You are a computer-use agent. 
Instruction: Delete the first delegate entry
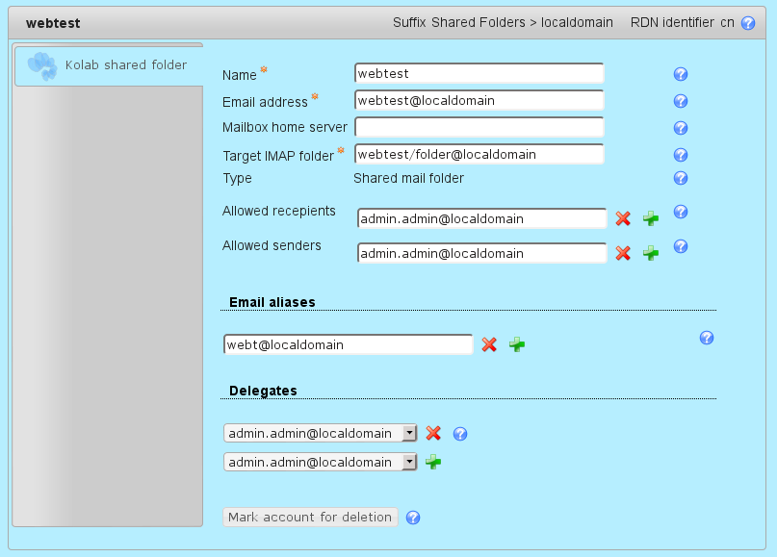pos(433,434)
